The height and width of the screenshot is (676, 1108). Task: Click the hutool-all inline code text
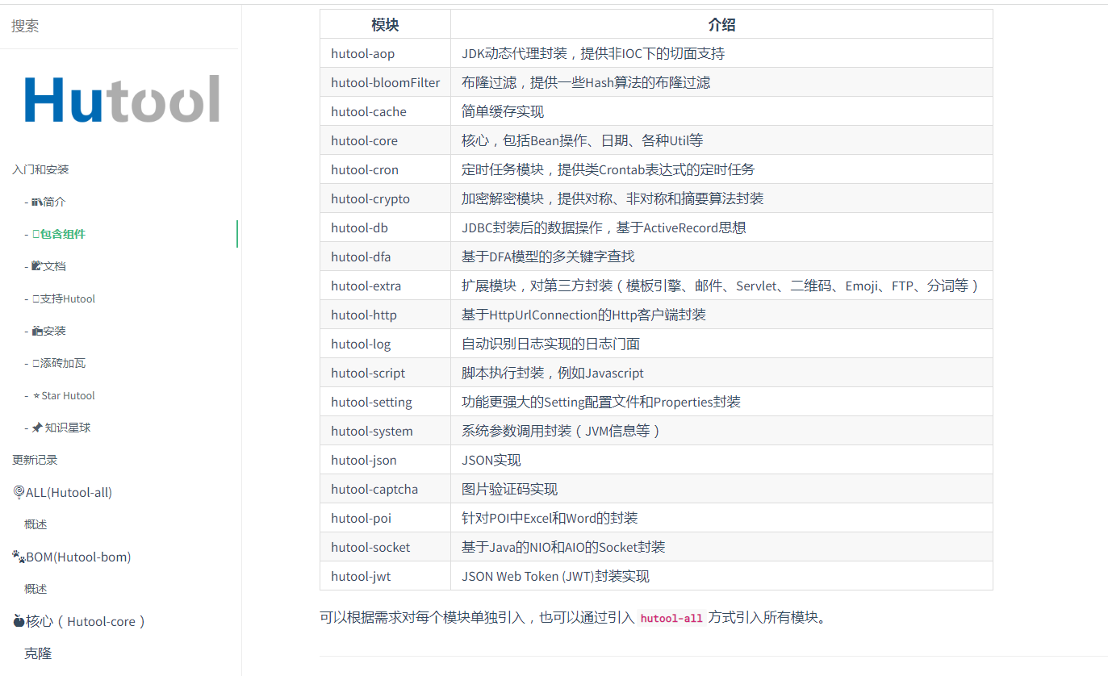coord(671,618)
